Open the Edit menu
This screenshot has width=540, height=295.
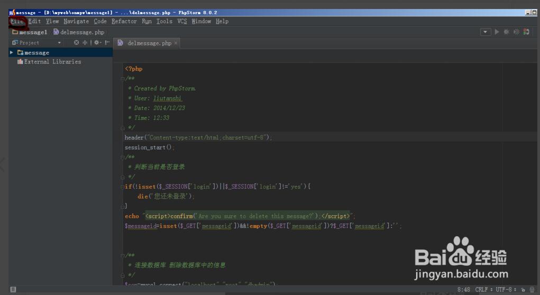(34, 21)
